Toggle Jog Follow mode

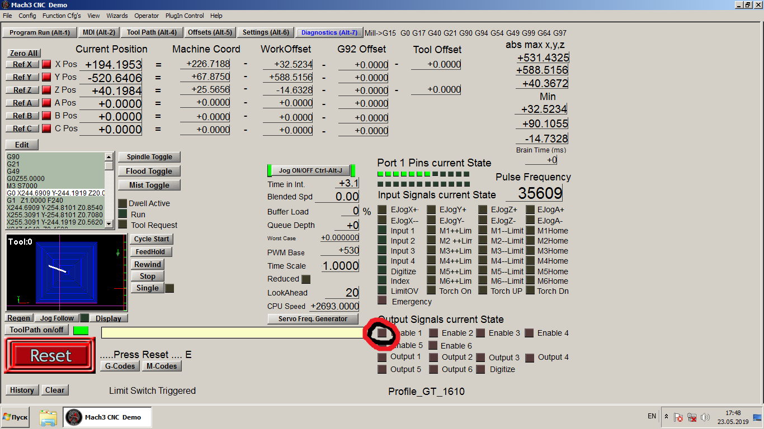(56, 318)
